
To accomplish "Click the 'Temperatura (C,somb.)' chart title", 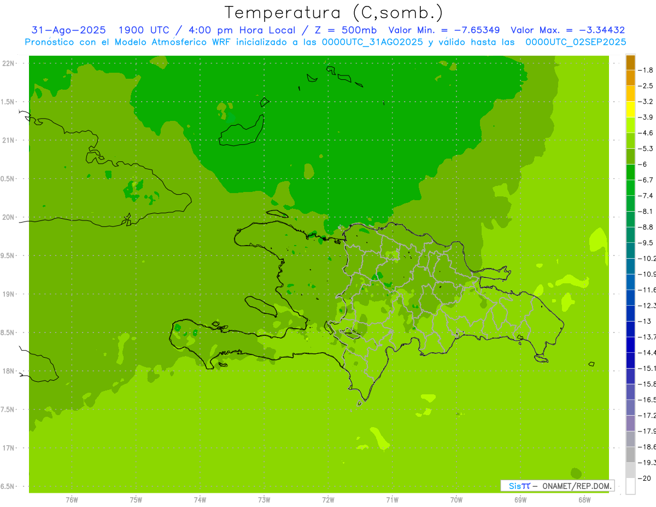I will tap(334, 13).
